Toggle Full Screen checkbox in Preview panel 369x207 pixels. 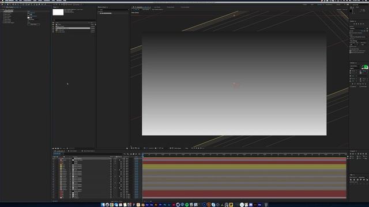click(x=351, y=47)
